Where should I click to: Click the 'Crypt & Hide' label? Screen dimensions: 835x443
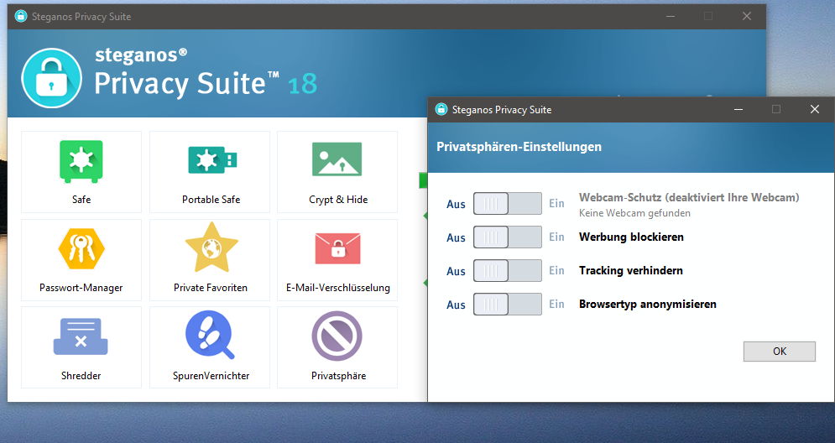(338, 200)
